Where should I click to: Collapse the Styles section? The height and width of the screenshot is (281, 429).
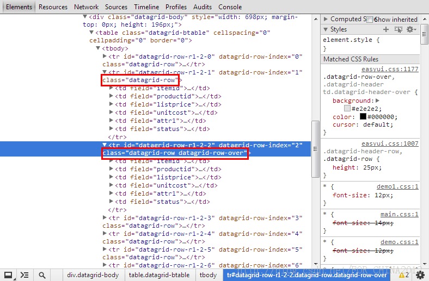click(x=326, y=29)
